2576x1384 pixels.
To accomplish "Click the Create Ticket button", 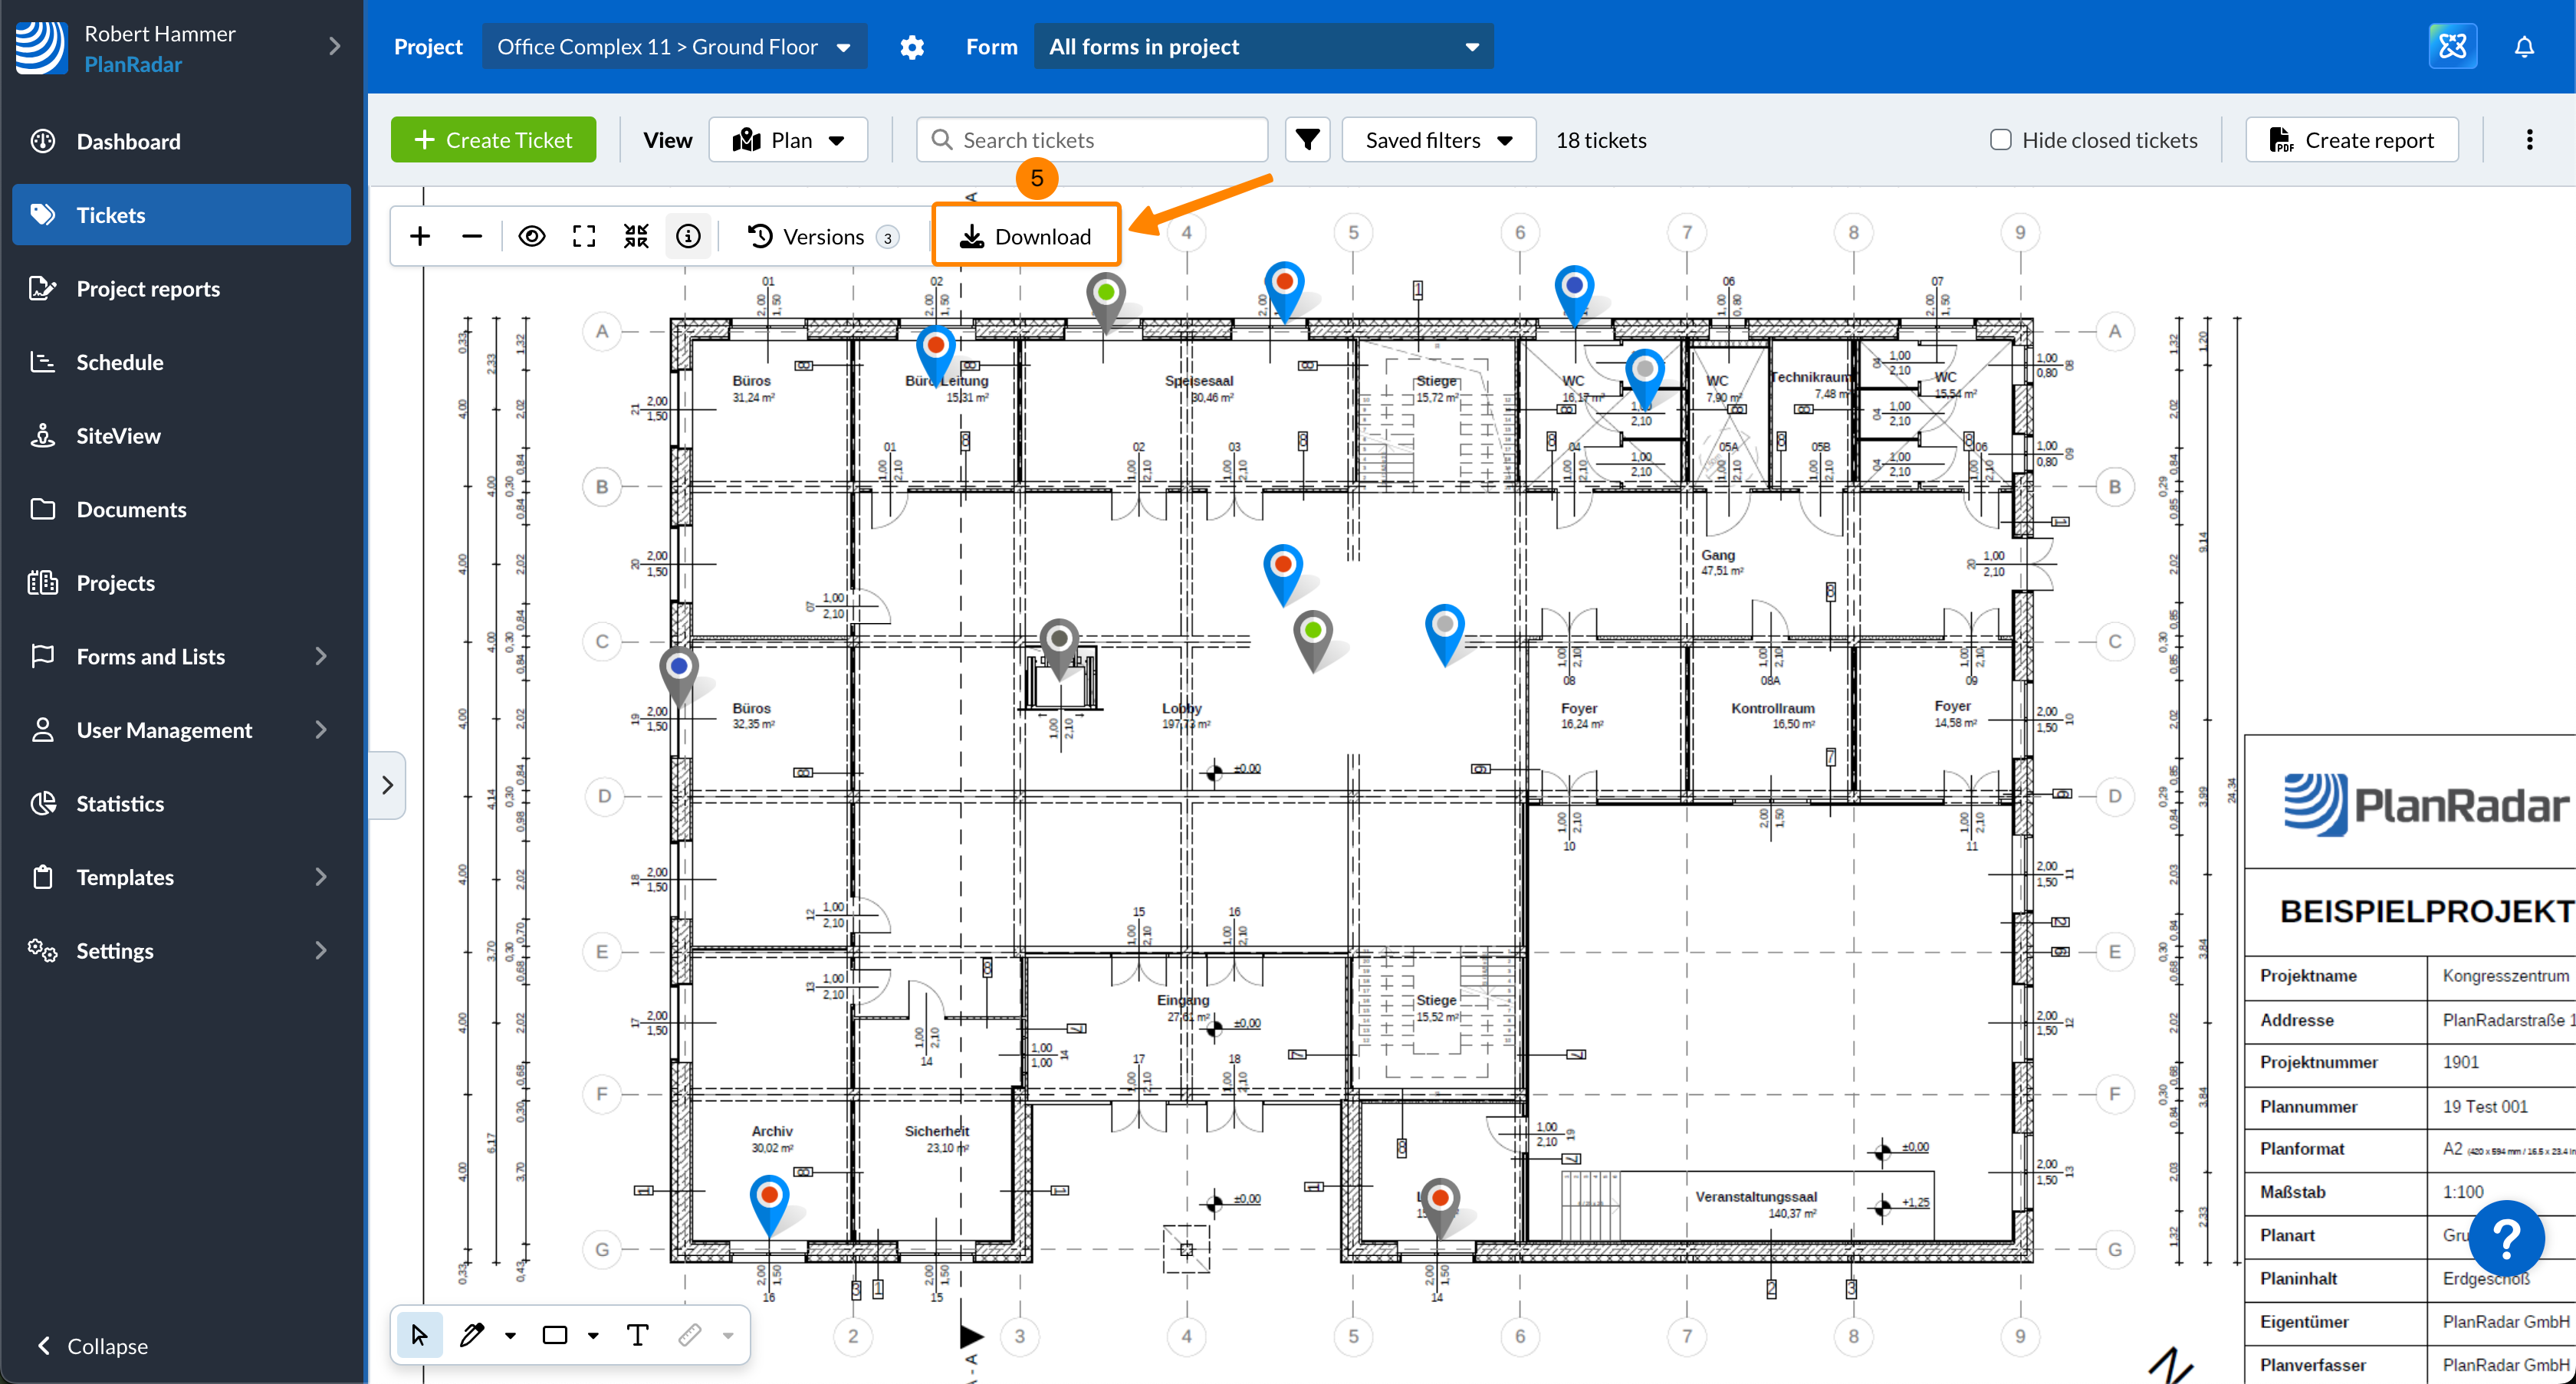I will tap(494, 140).
